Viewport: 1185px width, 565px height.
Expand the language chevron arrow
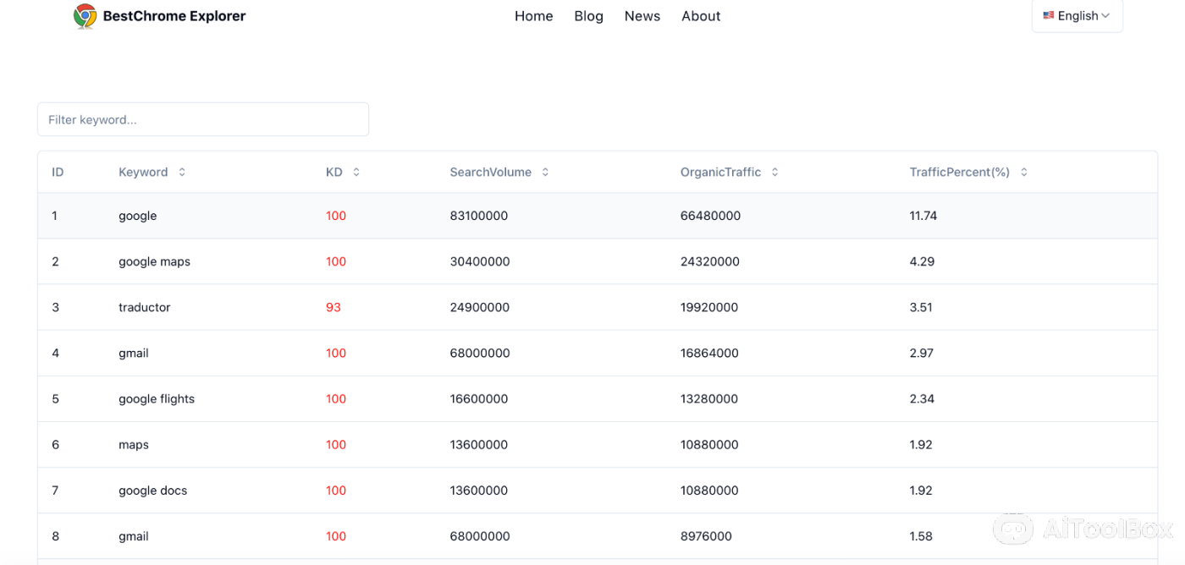[1105, 16]
